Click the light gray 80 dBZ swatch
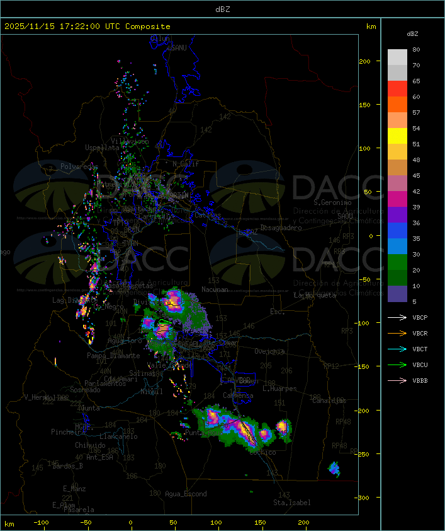The width and height of the screenshot is (445, 531). tap(397, 57)
